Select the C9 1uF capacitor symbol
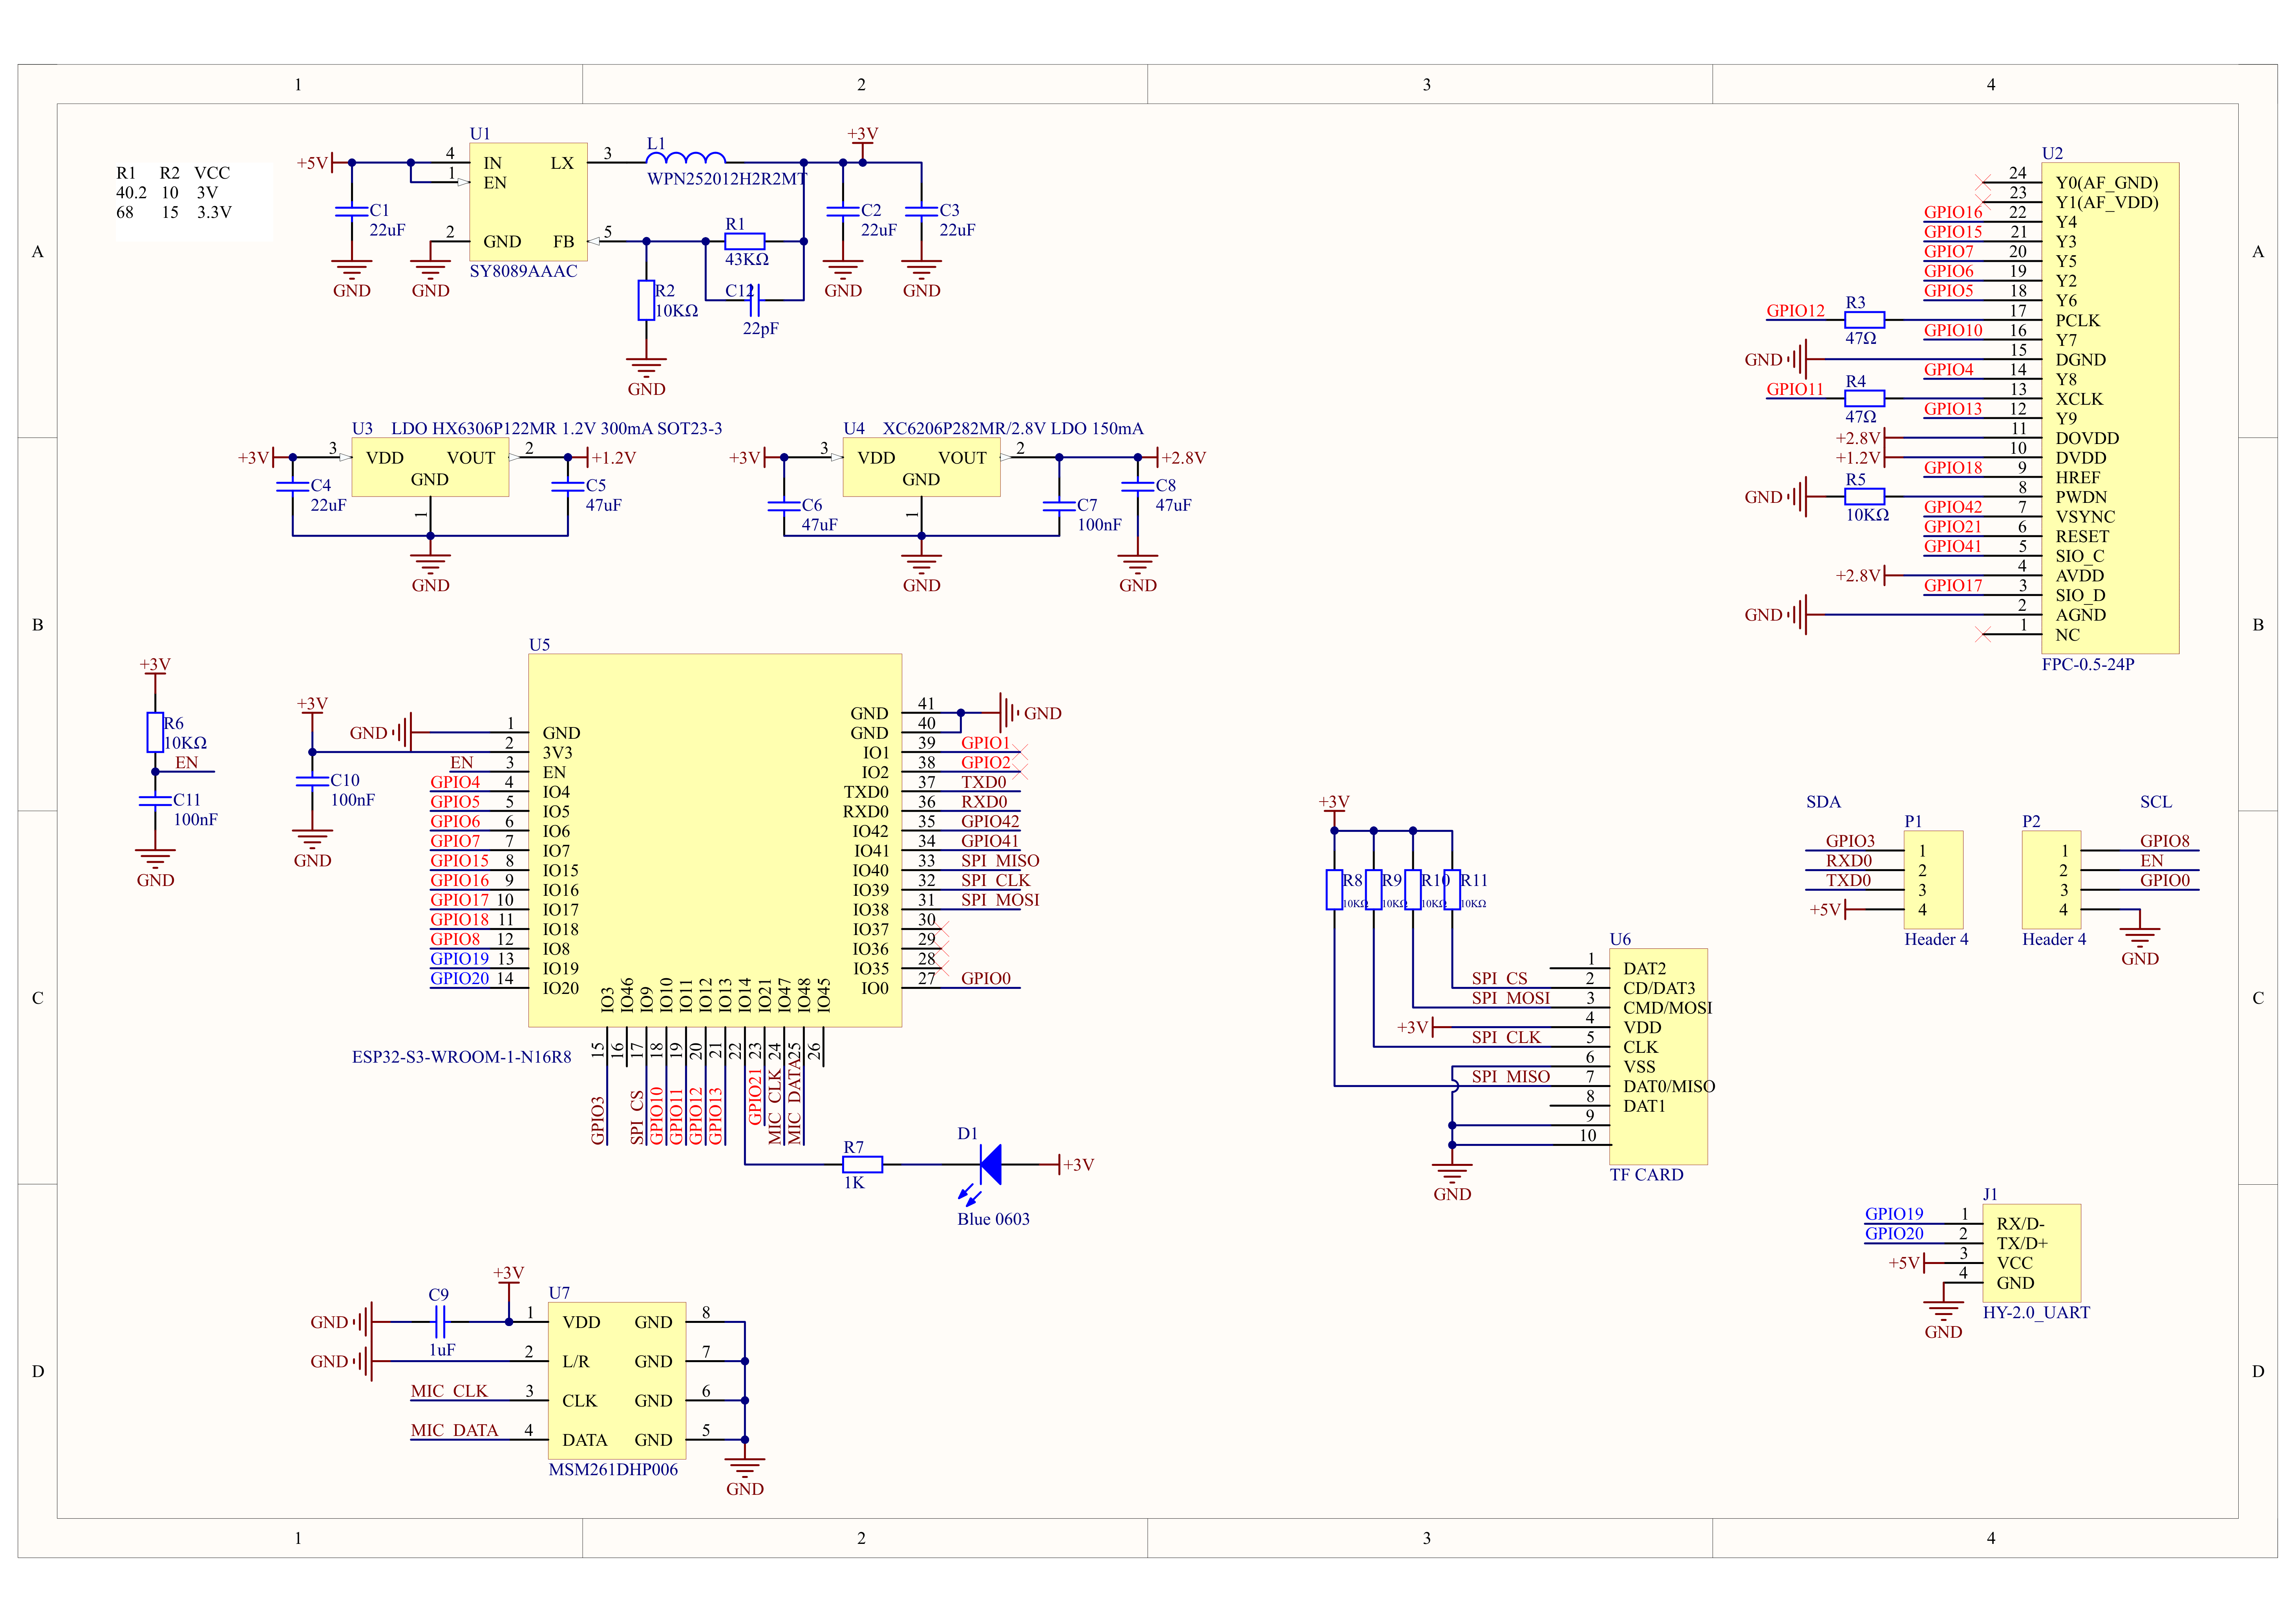The width and height of the screenshot is (2296, 1622). point(440,1322)
